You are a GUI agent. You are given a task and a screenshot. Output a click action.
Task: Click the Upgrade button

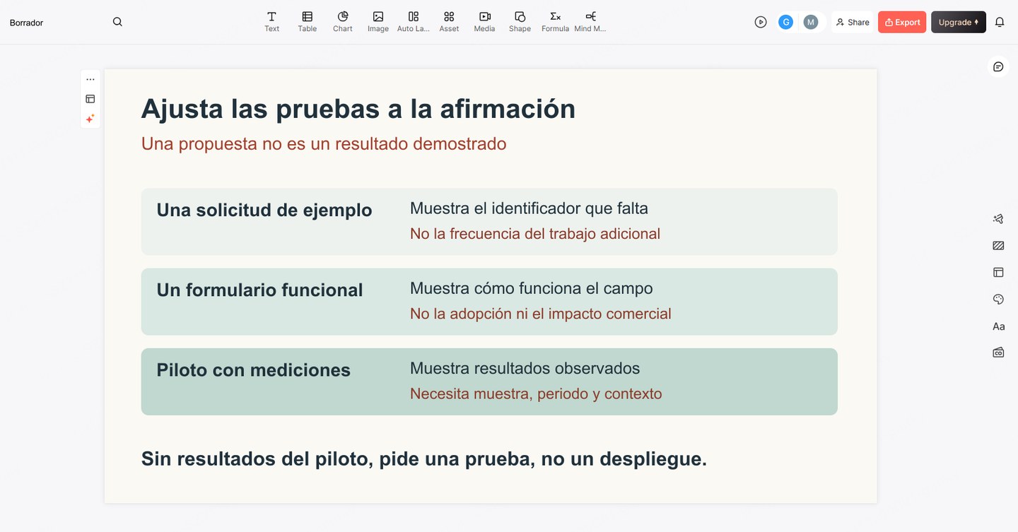[x=959, y=22]
